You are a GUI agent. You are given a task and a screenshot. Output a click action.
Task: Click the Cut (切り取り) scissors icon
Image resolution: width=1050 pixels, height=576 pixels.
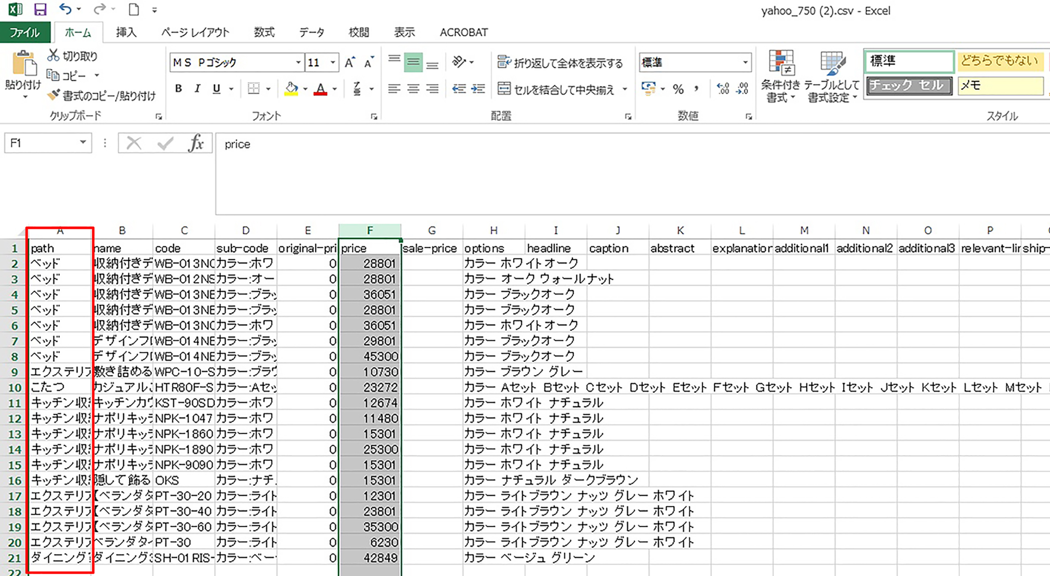tap(53, 55)
